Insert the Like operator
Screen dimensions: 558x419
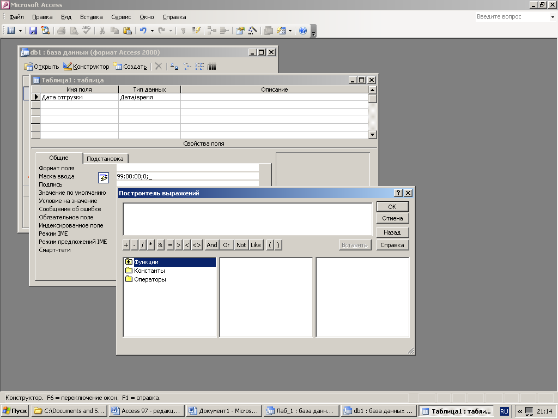pos(256,245)
